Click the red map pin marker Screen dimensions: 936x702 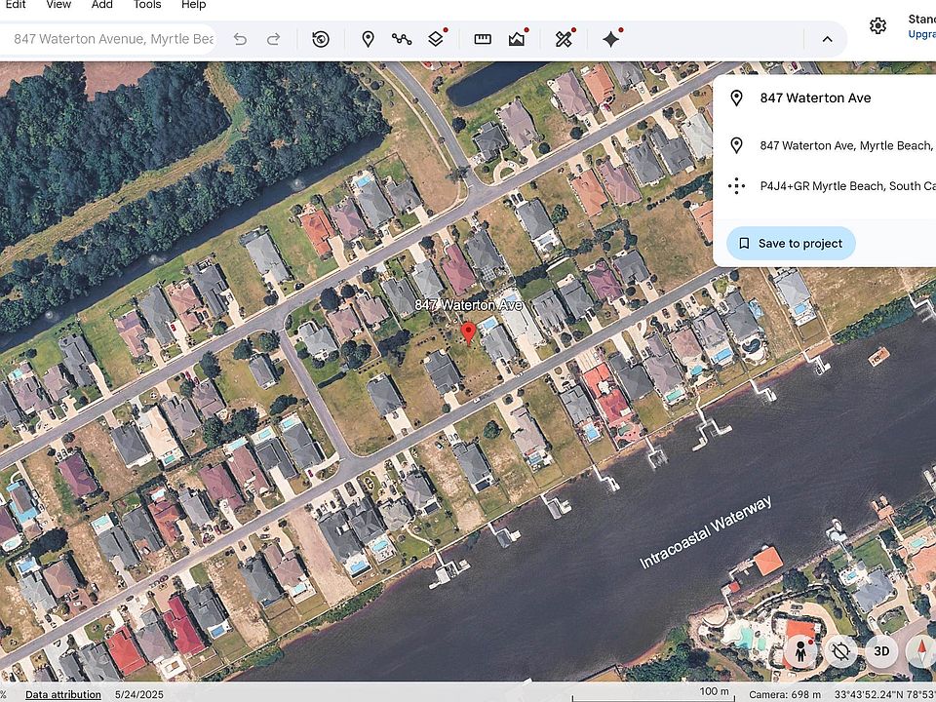[x=469, y=333]
